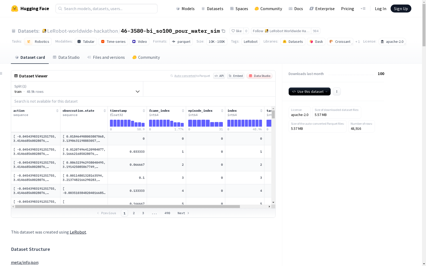Image resolution: width=426 pixels, height=266 pixels.
Task: Go to Models in the top navigation
Action: 185,9
